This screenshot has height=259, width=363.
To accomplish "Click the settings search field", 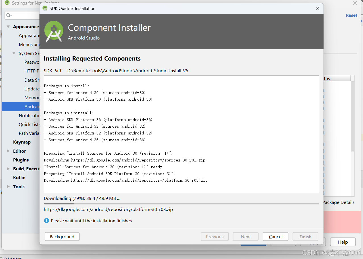I will pyautogui.click(x=22, y=15).
